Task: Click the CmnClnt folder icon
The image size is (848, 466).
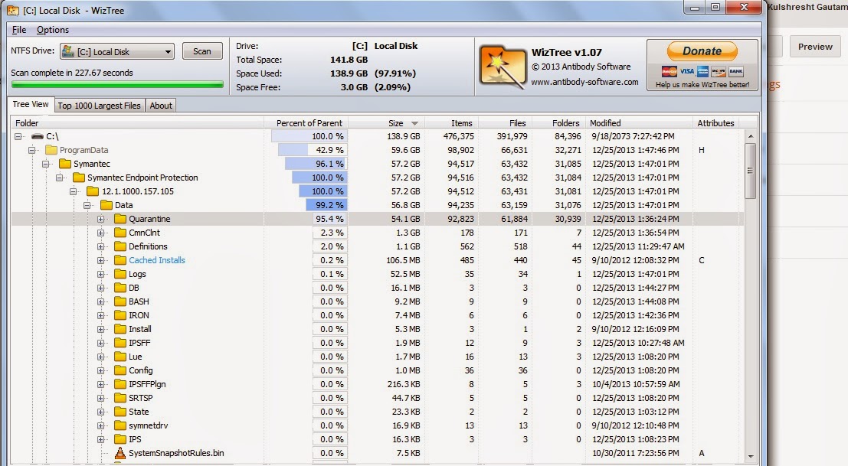Action: tap(120, 233)
